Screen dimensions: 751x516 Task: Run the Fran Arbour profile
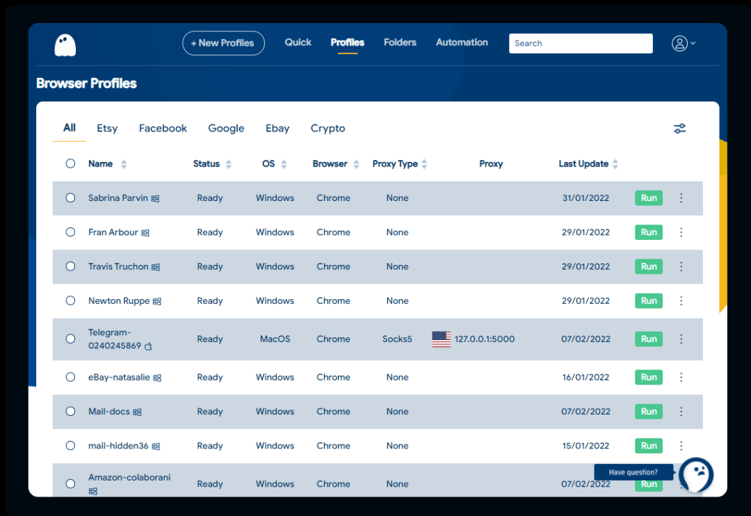[649, 232]
